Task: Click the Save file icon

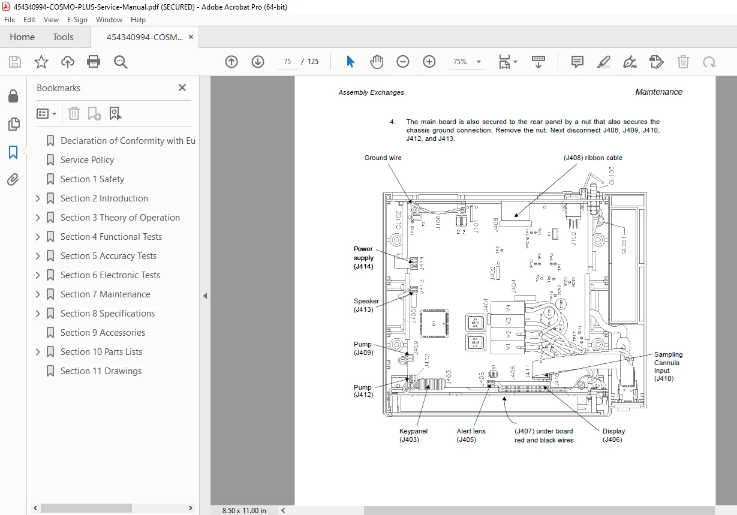Action: pyautogui.click(x=15, y=62)
